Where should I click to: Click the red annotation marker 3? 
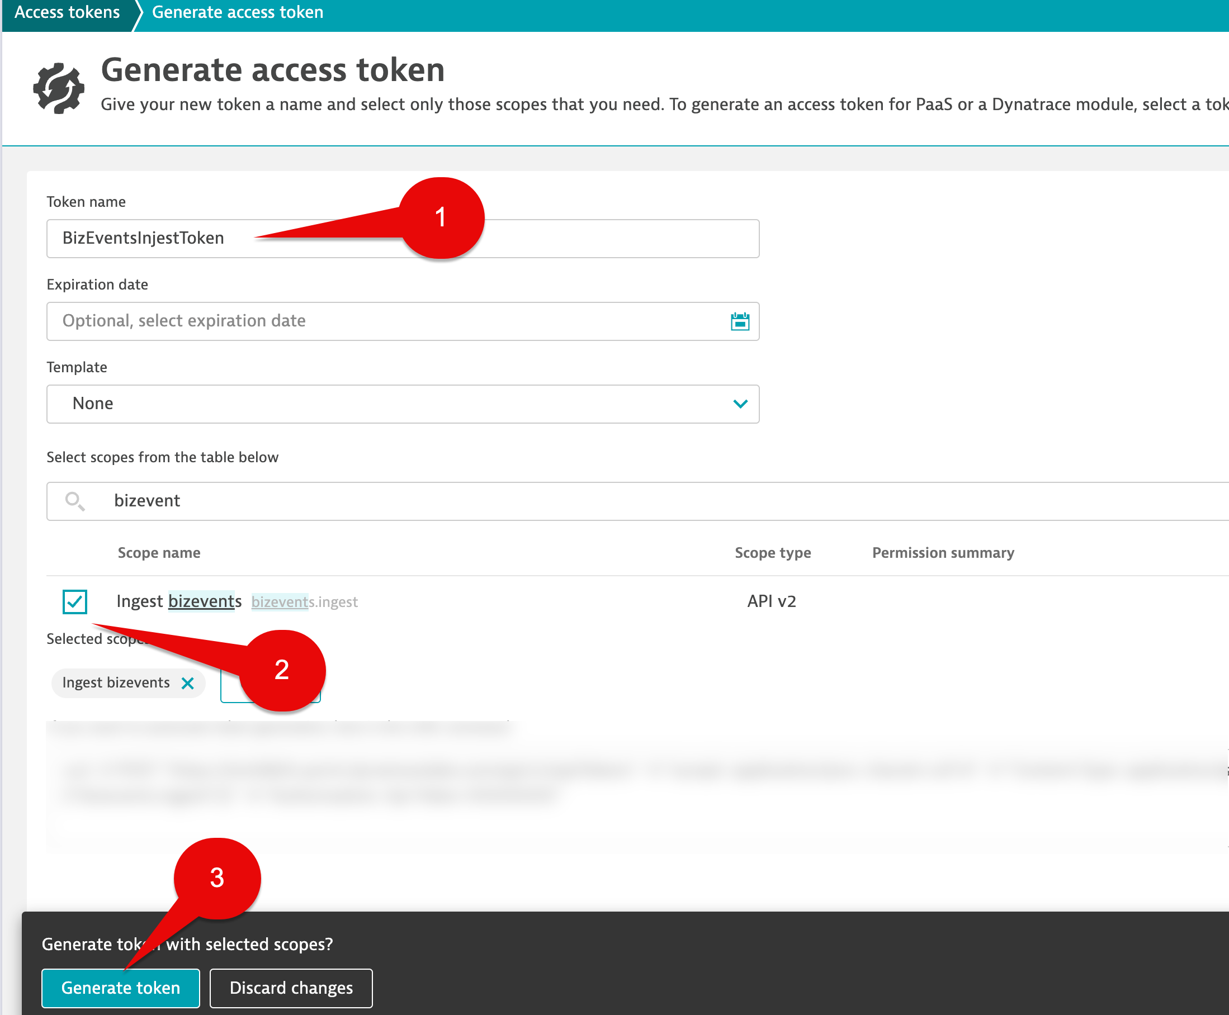[x=217, y=878]
